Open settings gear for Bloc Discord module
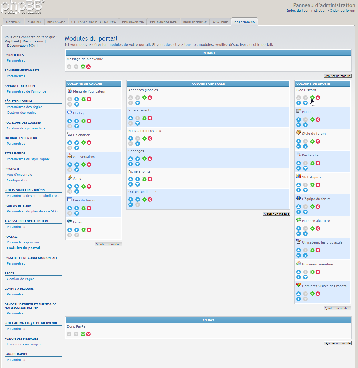Image resolution: width=358 pixels, height=368 pixels. point(312,98)
